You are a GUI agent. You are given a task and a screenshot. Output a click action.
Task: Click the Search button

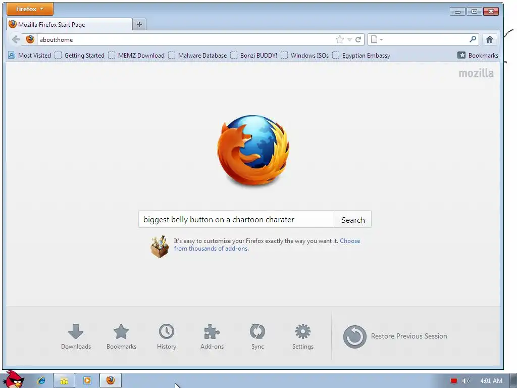(353, 220)
